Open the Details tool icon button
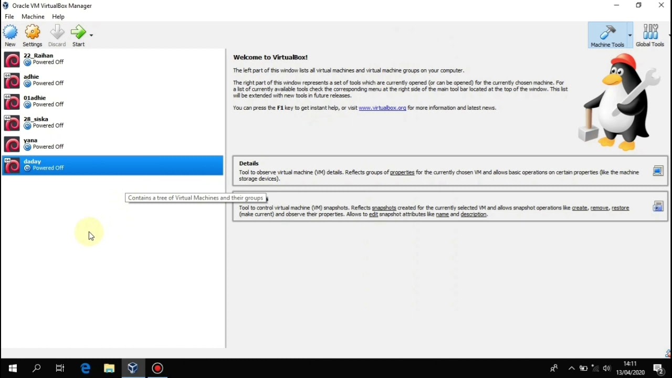This screenshot has width=672, height=378. [x=658, y=171]
